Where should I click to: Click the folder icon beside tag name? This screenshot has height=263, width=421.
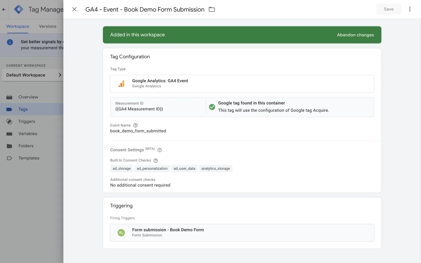212,9
